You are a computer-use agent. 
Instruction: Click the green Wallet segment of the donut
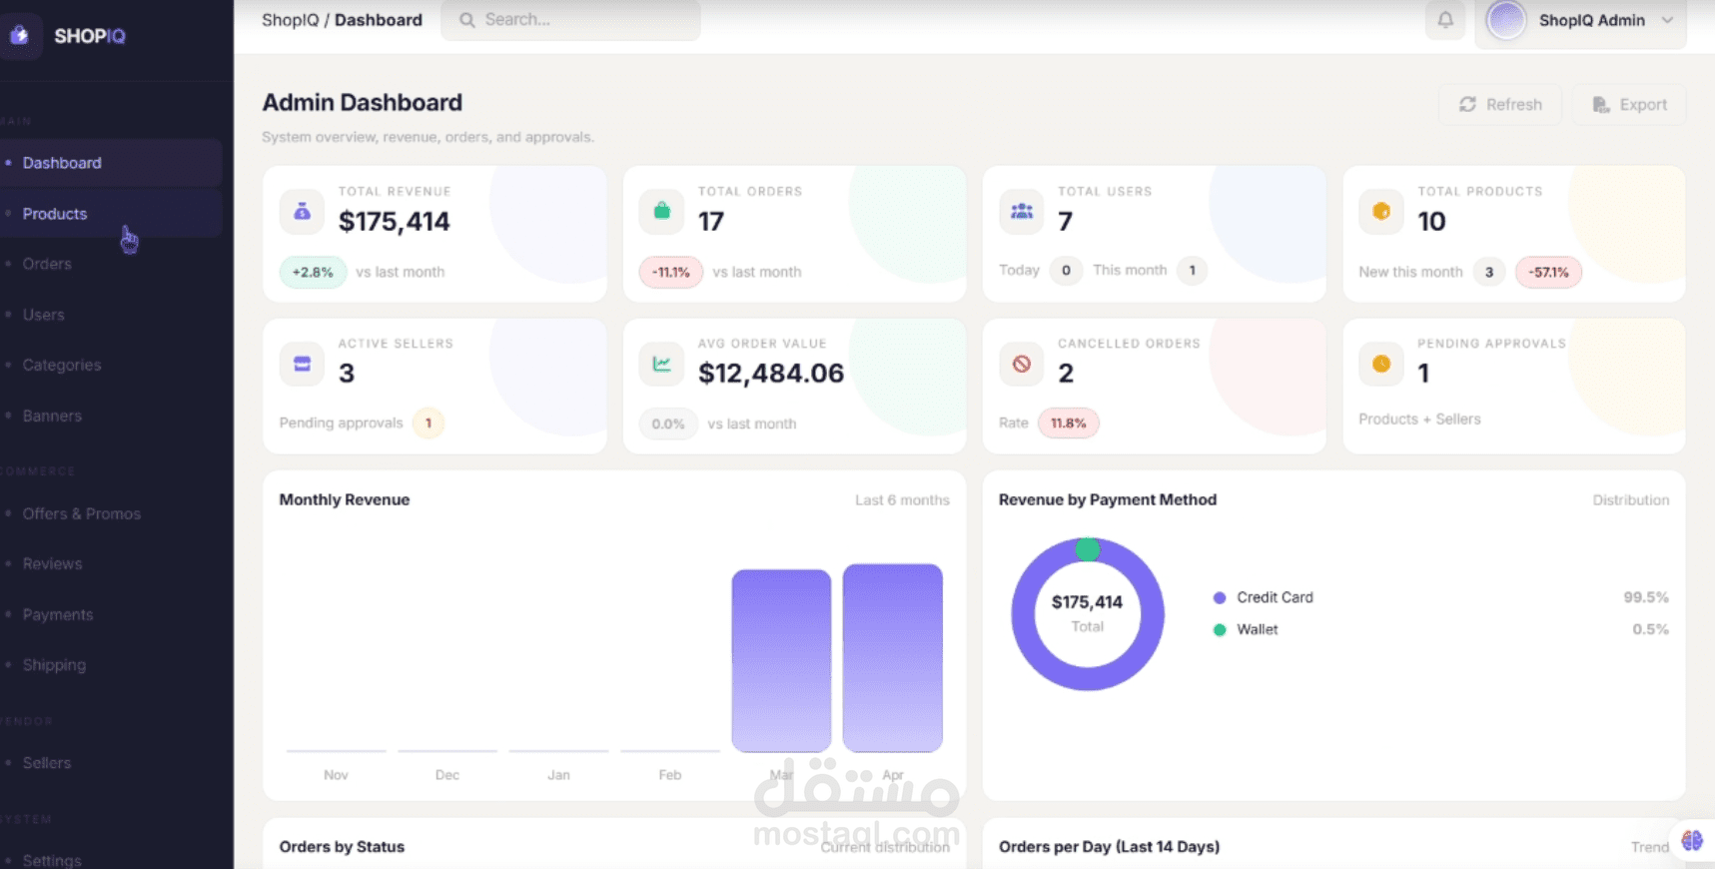1088,548
